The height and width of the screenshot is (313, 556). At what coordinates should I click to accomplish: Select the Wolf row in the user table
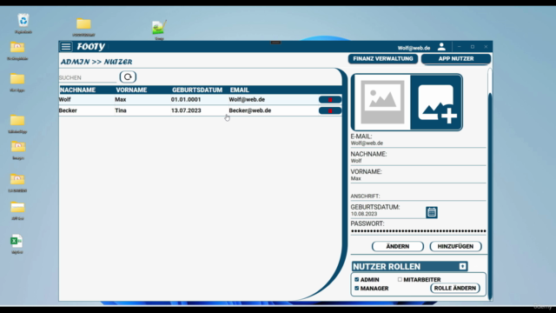[x=201, y=100]
